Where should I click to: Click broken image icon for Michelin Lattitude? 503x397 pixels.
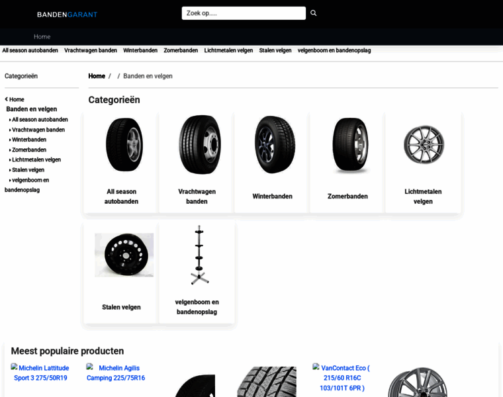click(x=14, y=367)
